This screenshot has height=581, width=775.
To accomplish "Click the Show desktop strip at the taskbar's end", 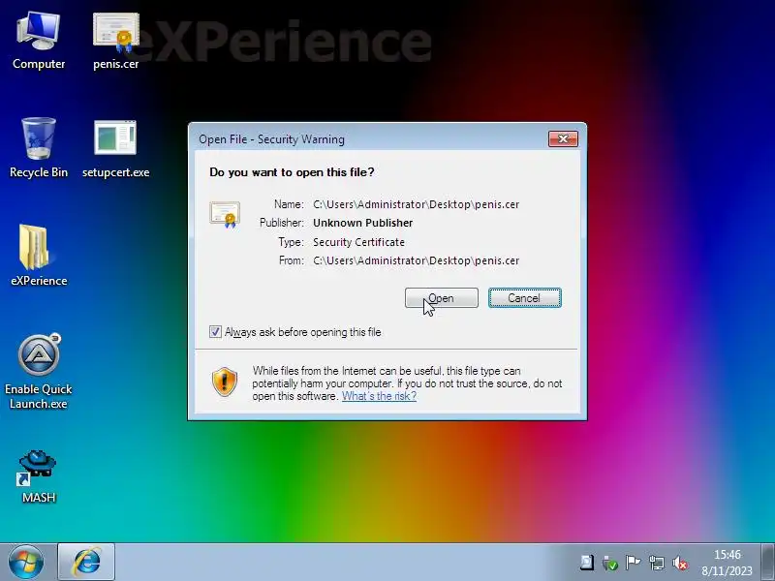I will click(x=767, y=563).
